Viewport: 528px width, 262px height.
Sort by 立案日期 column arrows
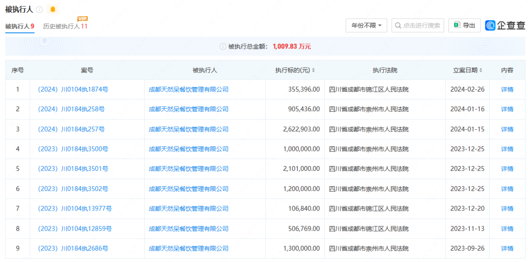point(481,70)
